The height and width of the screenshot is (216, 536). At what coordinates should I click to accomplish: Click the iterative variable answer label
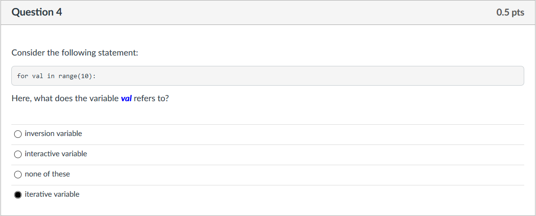point(52,194)
